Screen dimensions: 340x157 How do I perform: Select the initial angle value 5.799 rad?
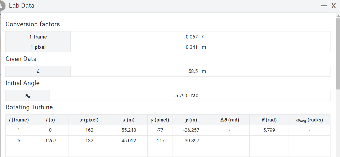click(181, 95)
